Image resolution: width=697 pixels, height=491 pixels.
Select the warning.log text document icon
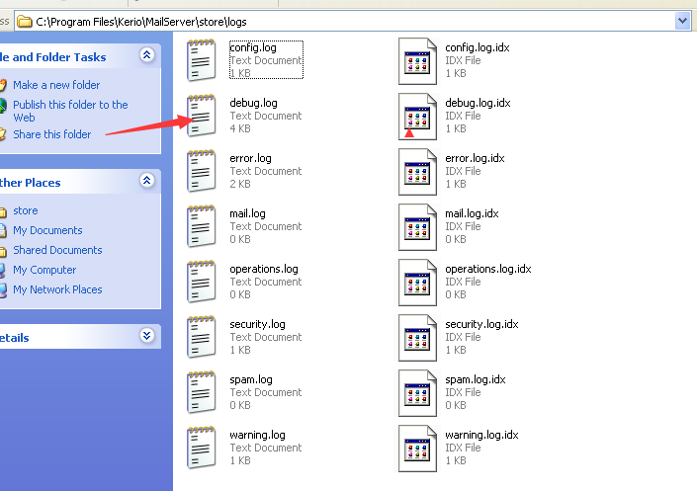pyautogui.click(x=203, y=448)
